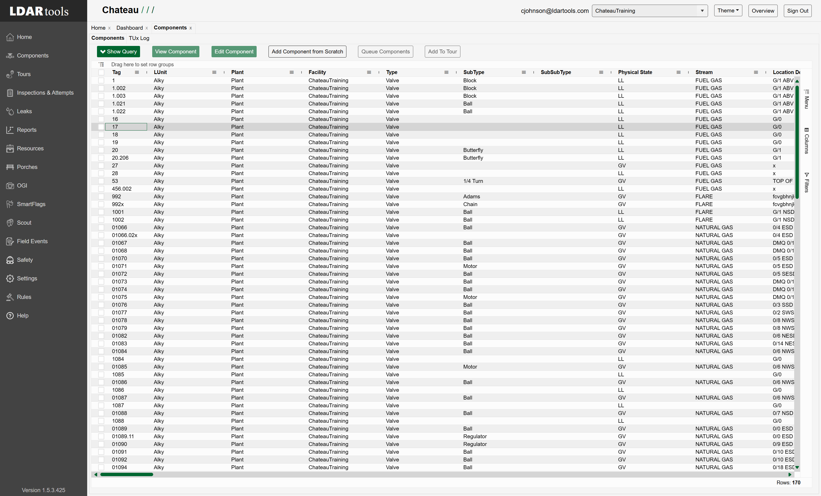Open the Stream column menu icon
821x496 pixels.
click(x=756, y=72)
